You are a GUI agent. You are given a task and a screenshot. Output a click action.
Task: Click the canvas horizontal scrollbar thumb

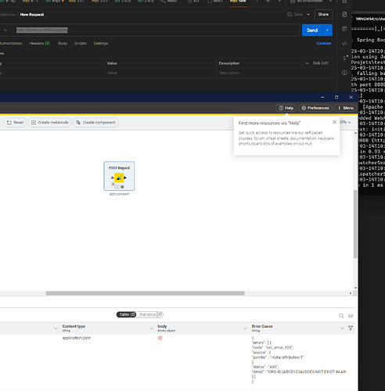coord(146,293)
